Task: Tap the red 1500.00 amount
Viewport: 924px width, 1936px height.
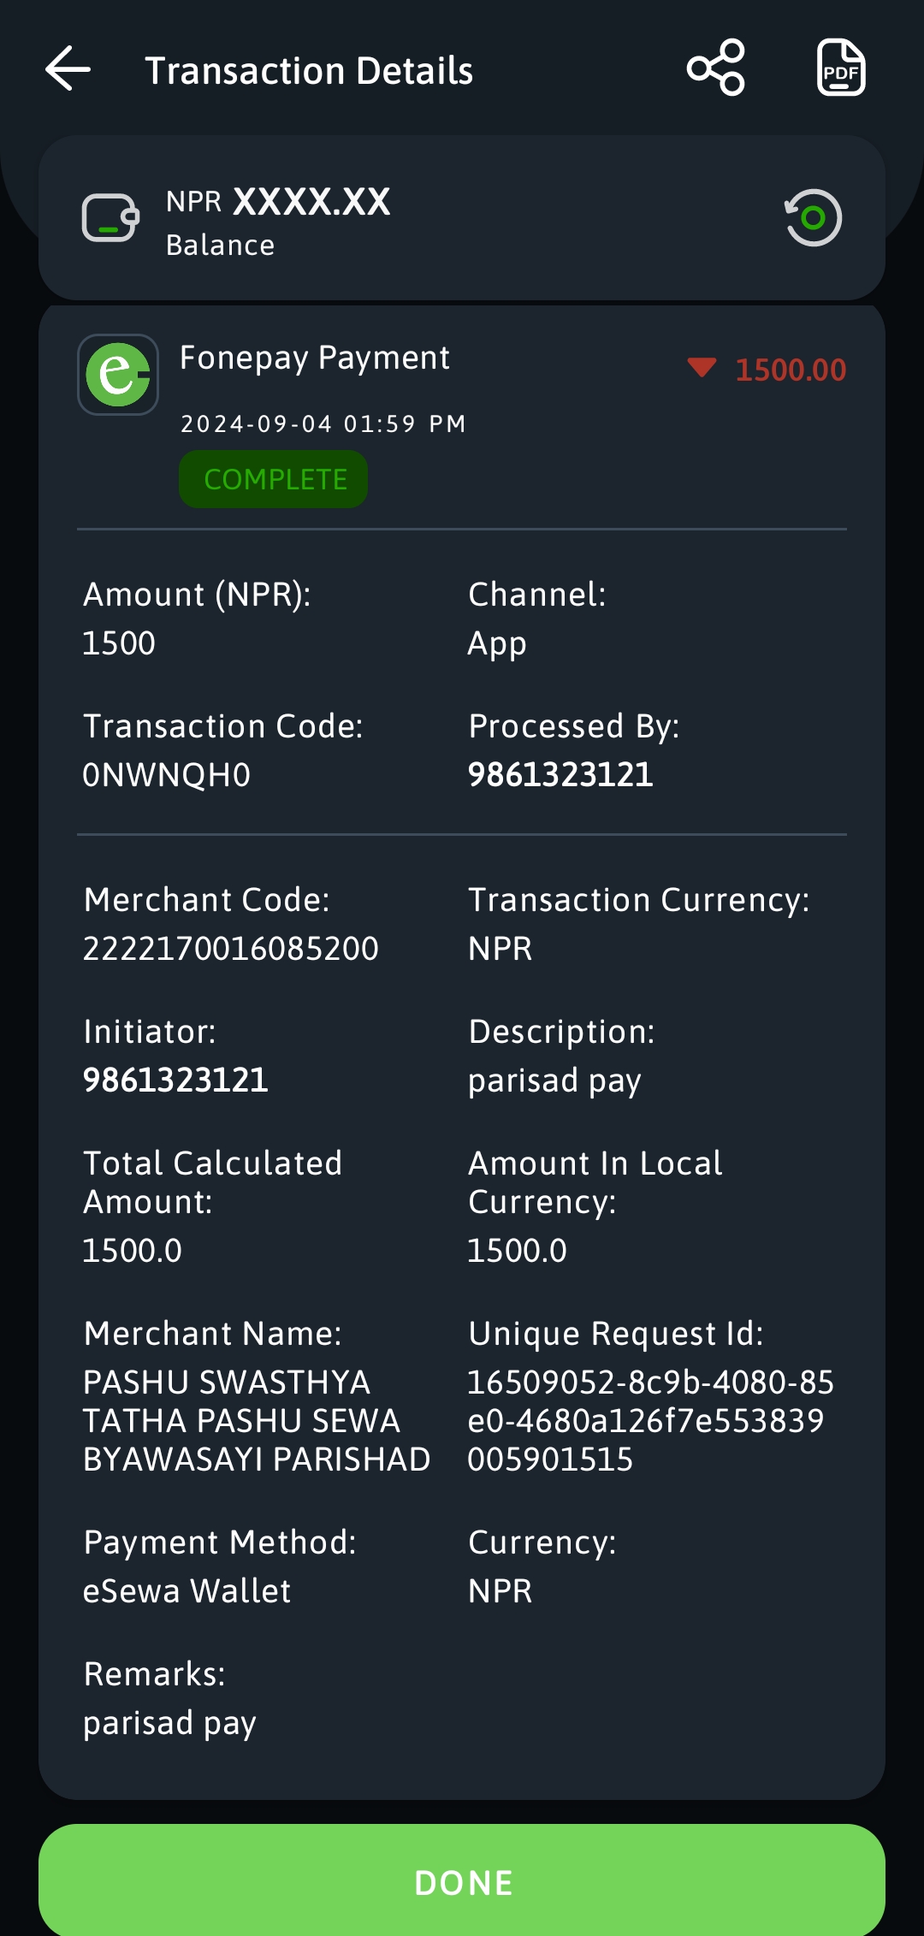Action: click(x=791, y=370)
